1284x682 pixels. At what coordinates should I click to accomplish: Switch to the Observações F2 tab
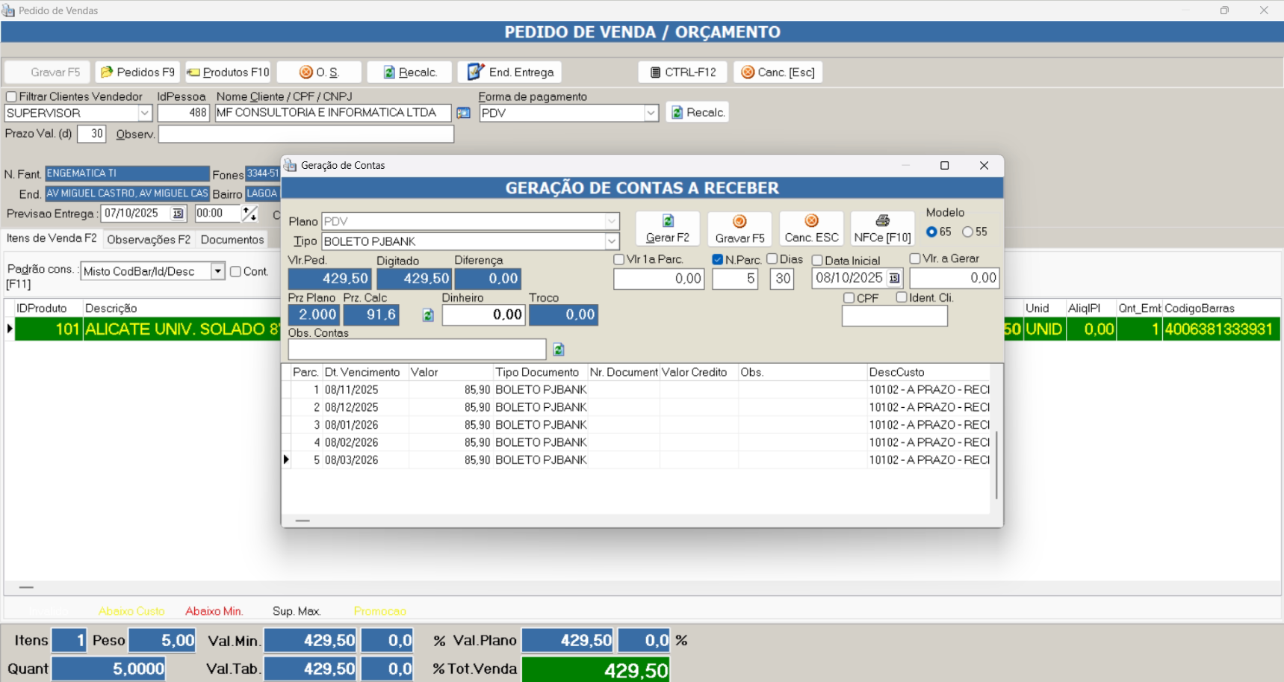click(149, 240)
